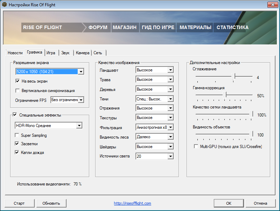Switch to the Камера tab

pyautogui.click(x=83, y=53)
